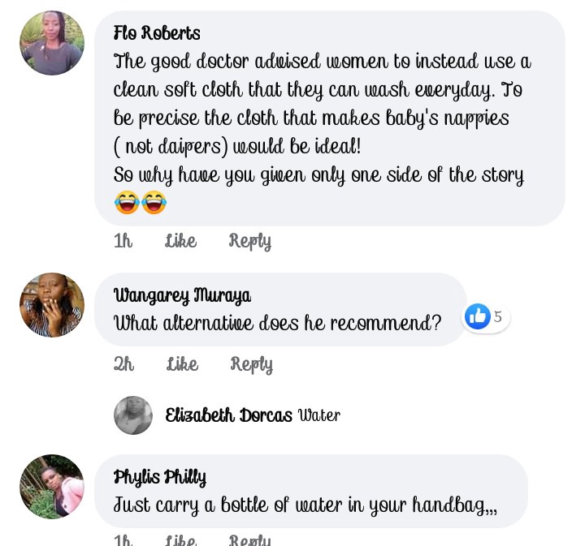Like Flo Roberts' comment
Screen dimensions: 585x546
point(181,241)
